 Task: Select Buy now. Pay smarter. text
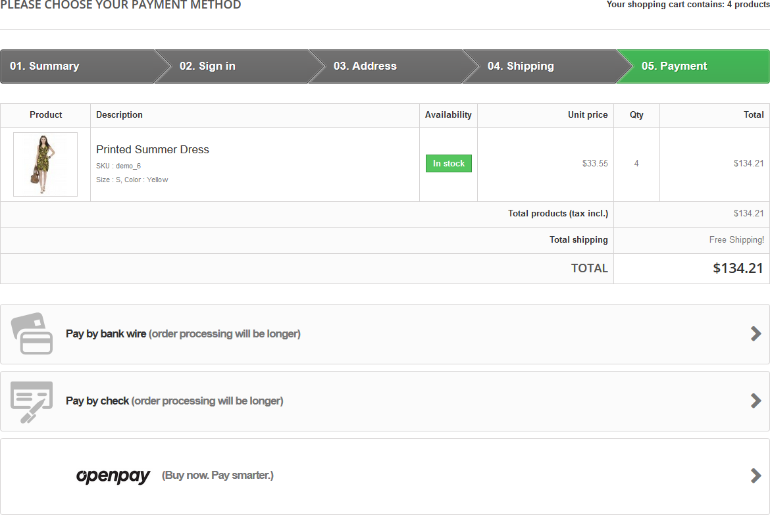click(x=218, y=476)
